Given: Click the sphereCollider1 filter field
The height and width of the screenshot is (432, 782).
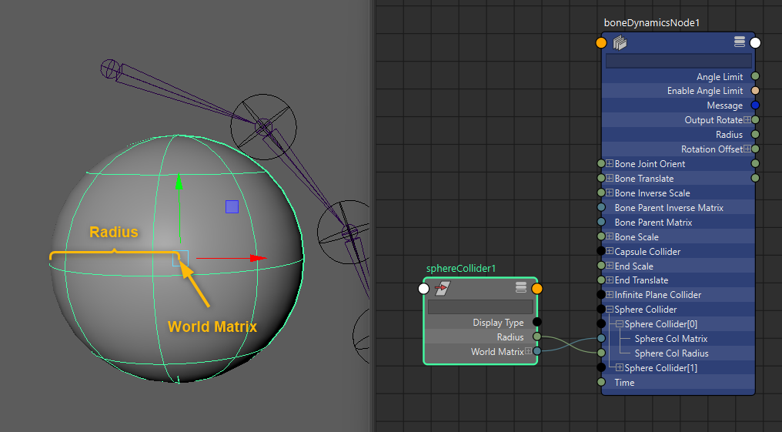Looking at the screenshot, I should pyautogui.click(x=480, y=306).
